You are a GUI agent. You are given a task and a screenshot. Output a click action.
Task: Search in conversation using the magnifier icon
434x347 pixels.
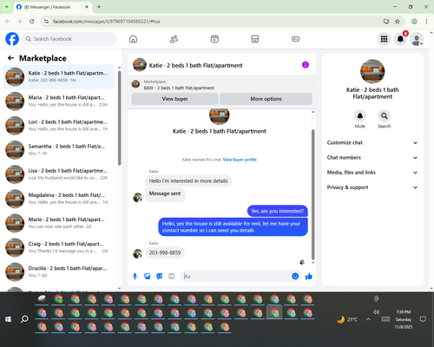(x=385, y=116)
